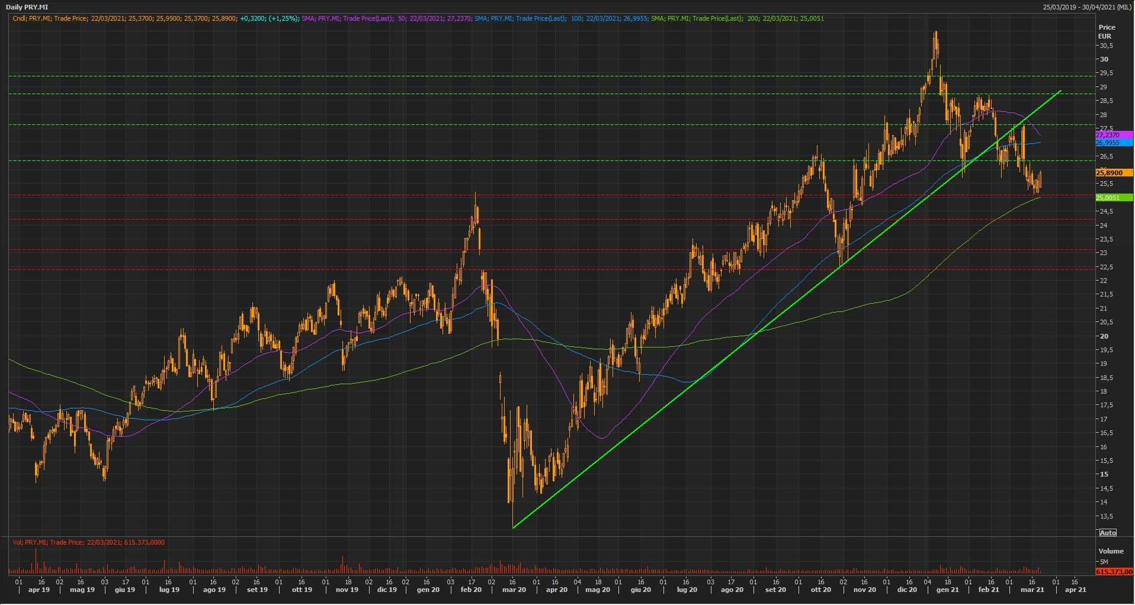Click the Vol PRY.MI volume legend text
The height and width of the screenshot is (605, 1135).
click(89, 542)
